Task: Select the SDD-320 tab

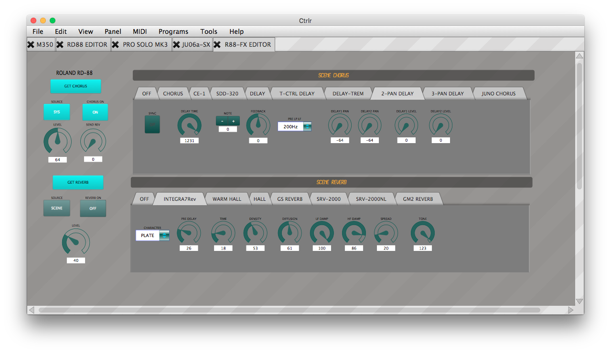Action: coord(227,93)
